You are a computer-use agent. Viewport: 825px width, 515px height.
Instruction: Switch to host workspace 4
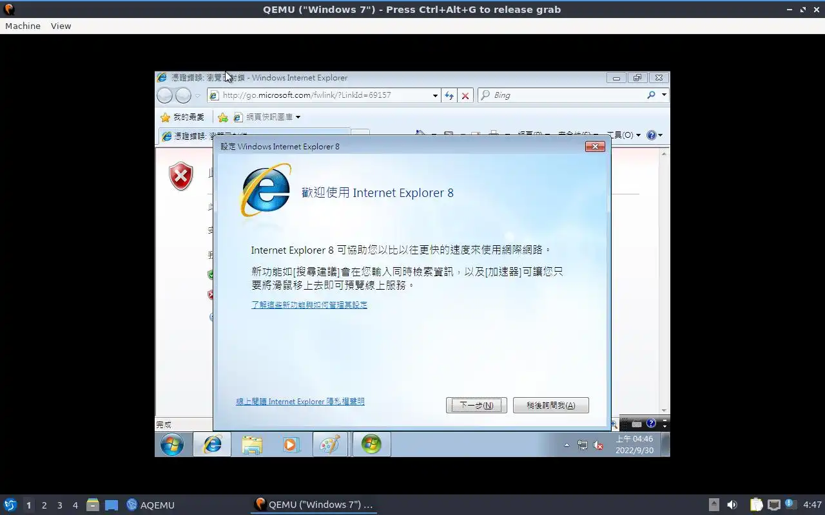[x=75, y=505]
